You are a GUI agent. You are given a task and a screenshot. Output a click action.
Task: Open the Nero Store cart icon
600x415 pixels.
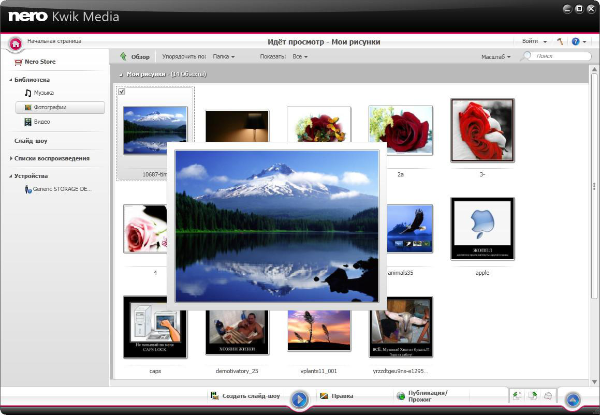tap(18, 62)
